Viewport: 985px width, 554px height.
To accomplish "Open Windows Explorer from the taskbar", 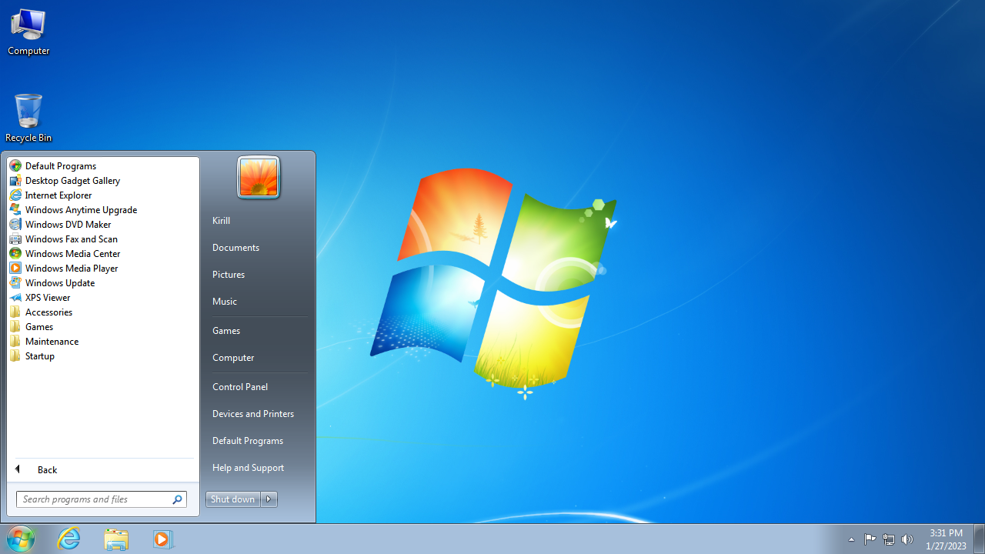I will [116, 539].
